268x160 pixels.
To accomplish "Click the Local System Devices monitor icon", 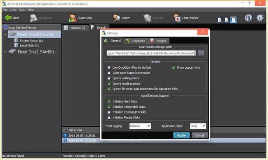I will tap(5, 28).
